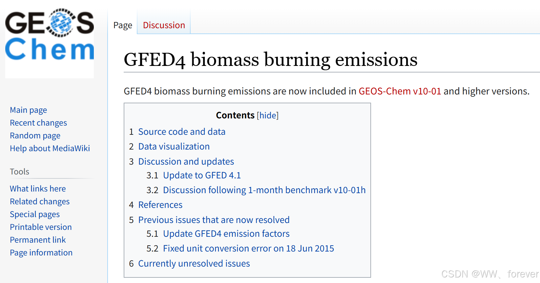Open Recent changes

click(x=38, y=123)
